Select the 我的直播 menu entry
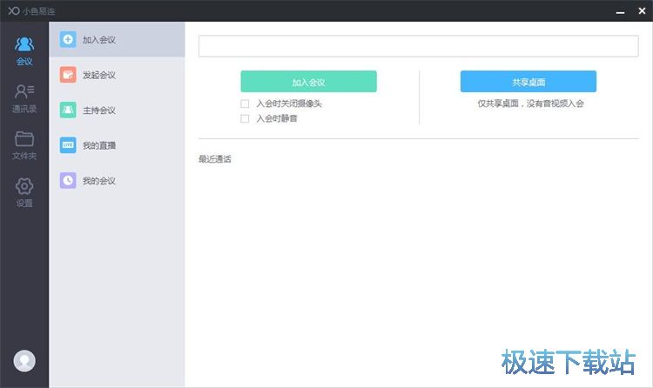653x388 pixels. click(x=117, y=145)
